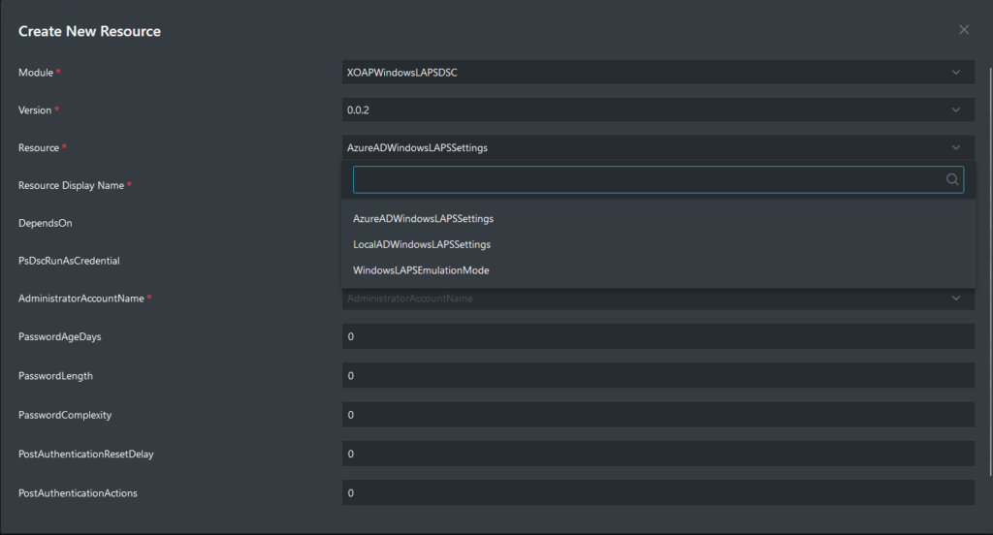Screen dimensions: 993x535
Task: Click the AdministratorAccountName combo field
Action: (x=658, y=299)
